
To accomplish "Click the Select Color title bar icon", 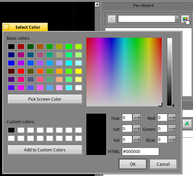I will click(x=7, y=27).
